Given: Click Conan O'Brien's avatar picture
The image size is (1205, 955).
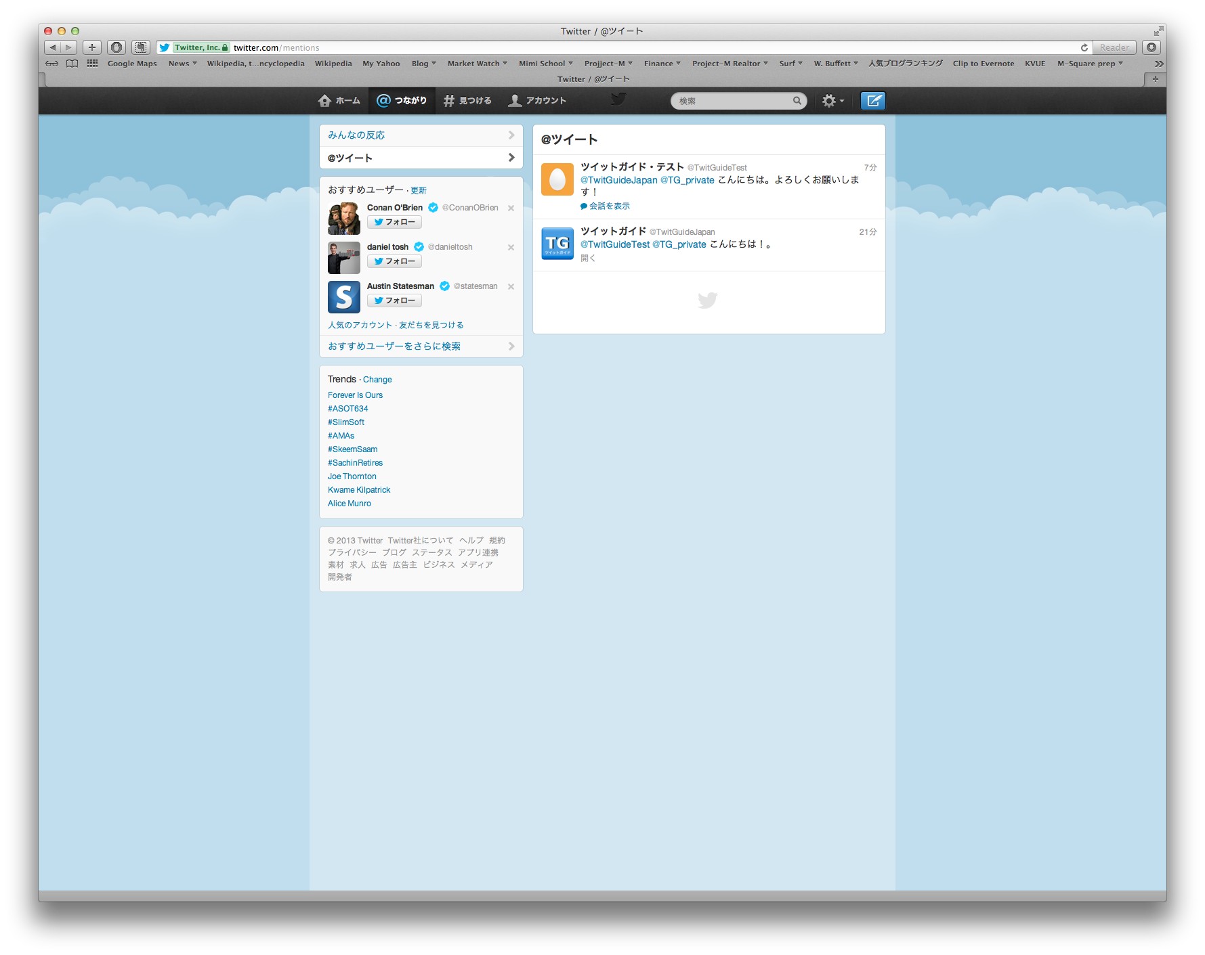Looking at the screenshot, I should tap(344, 219).
